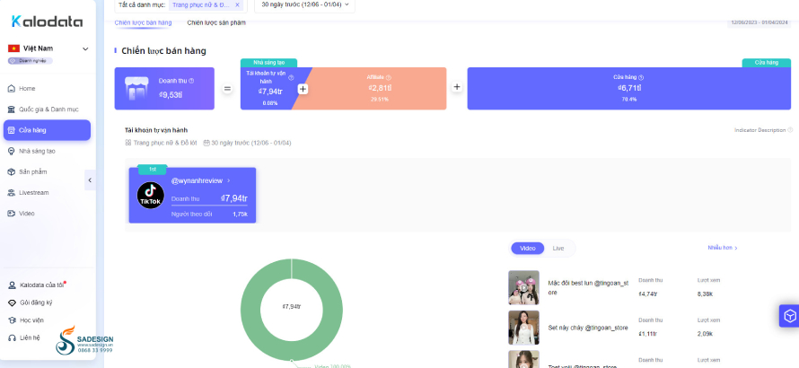Open the Tất cả danh mục category filter
This screenshot has width=799, height=368.
[x=180, y=4]
